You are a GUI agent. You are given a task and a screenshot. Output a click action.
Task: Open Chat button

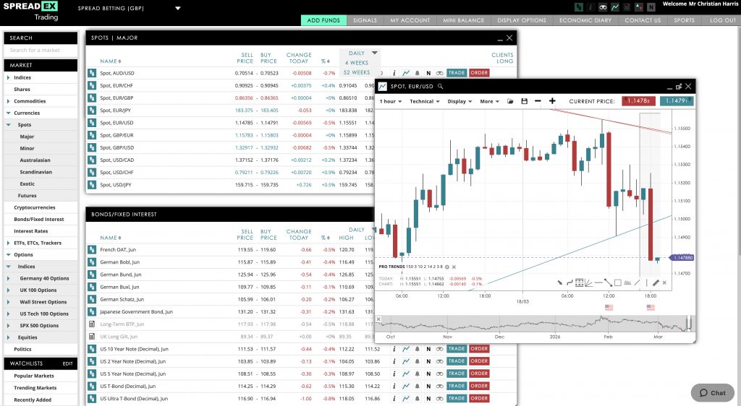click(x=713, y=393)
